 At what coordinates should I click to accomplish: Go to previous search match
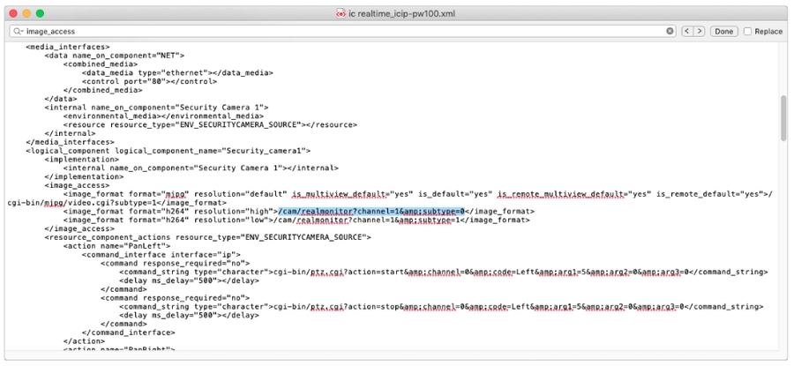(x=686, y=31)
